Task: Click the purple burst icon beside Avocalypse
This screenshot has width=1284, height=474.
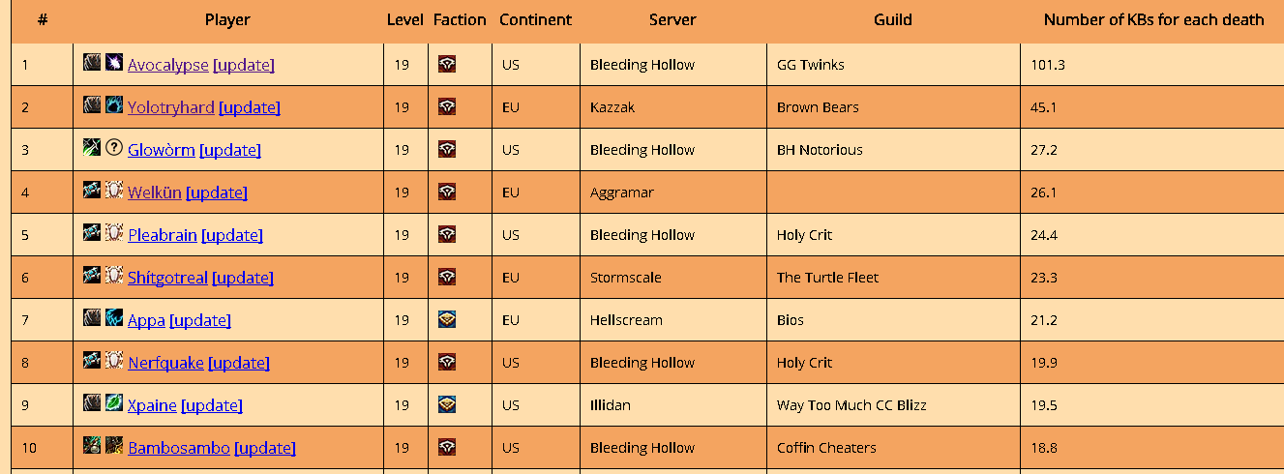Action: (x=114, y=64)
